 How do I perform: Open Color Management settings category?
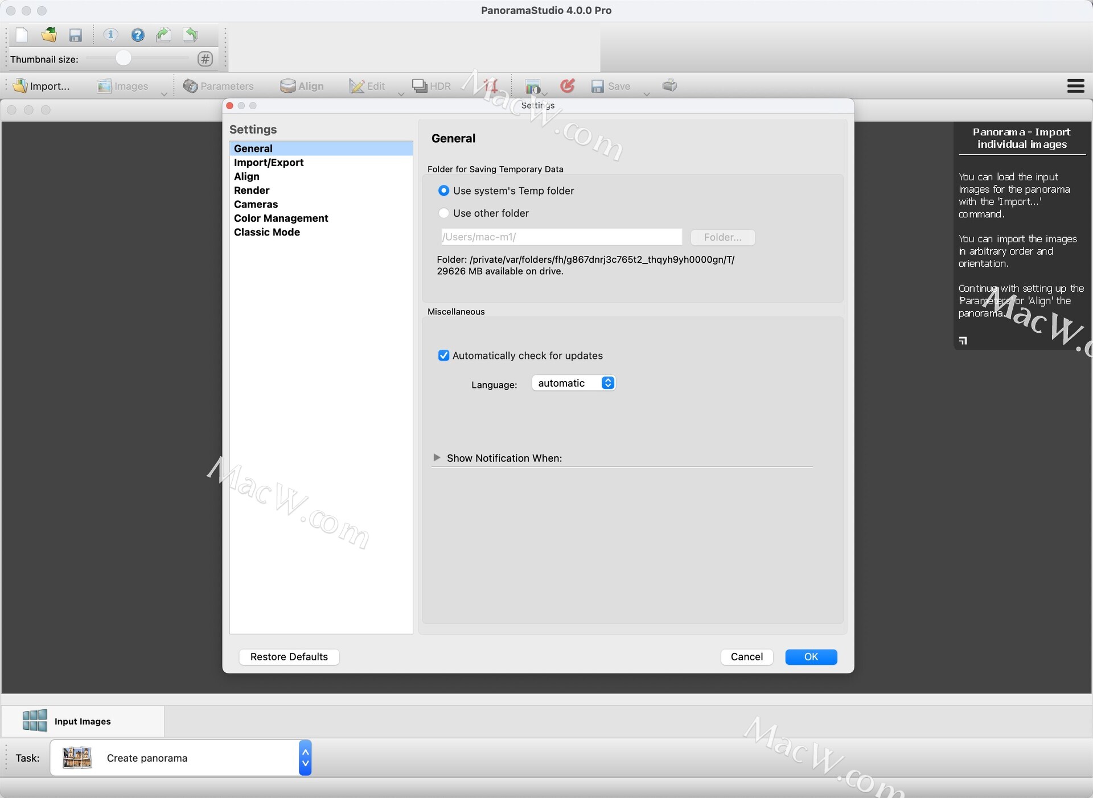321,218
